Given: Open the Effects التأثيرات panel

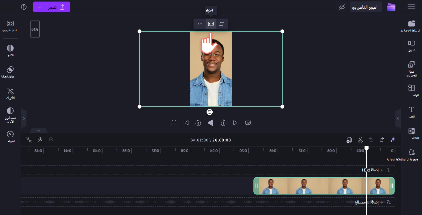Looking at the screenshot, I should coord(10,94).
